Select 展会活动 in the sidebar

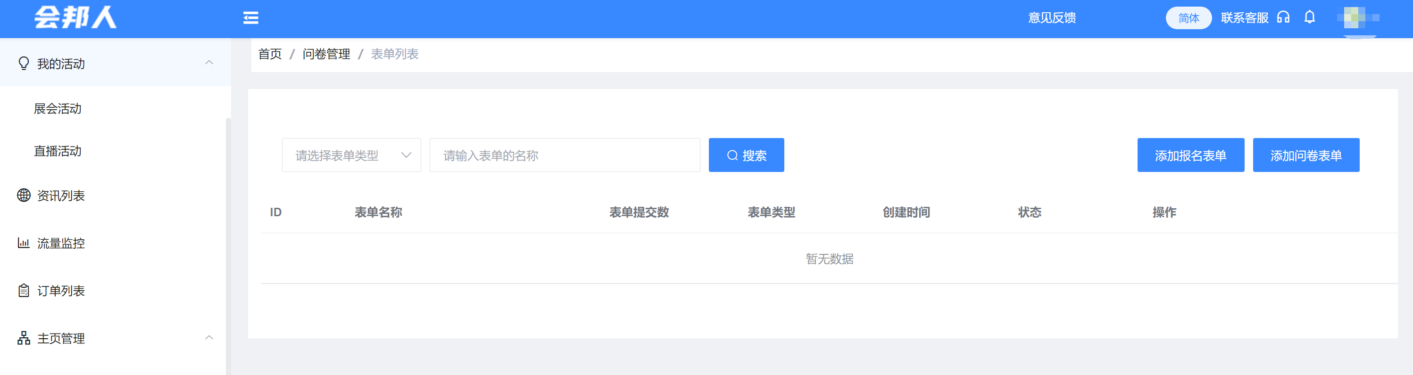point(58,108)
